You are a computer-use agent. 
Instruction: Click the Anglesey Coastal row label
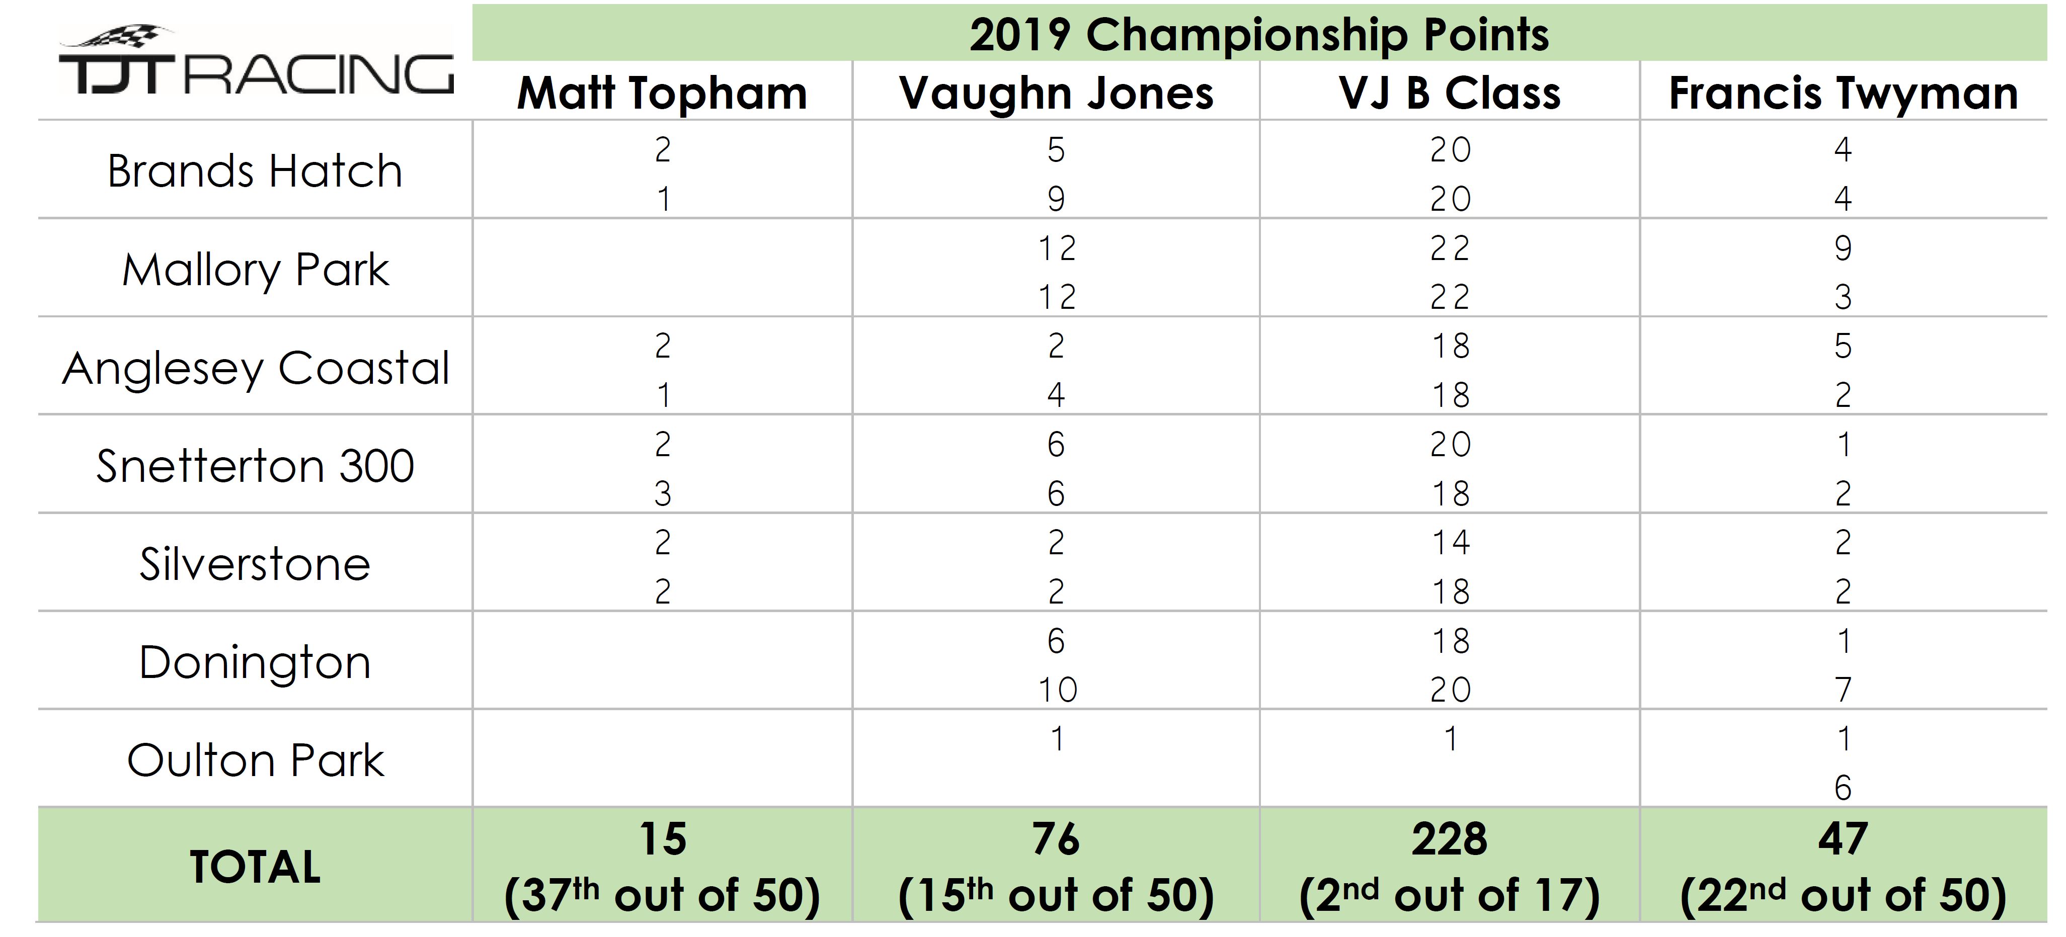pyautogui.click(x=255, y=368)
